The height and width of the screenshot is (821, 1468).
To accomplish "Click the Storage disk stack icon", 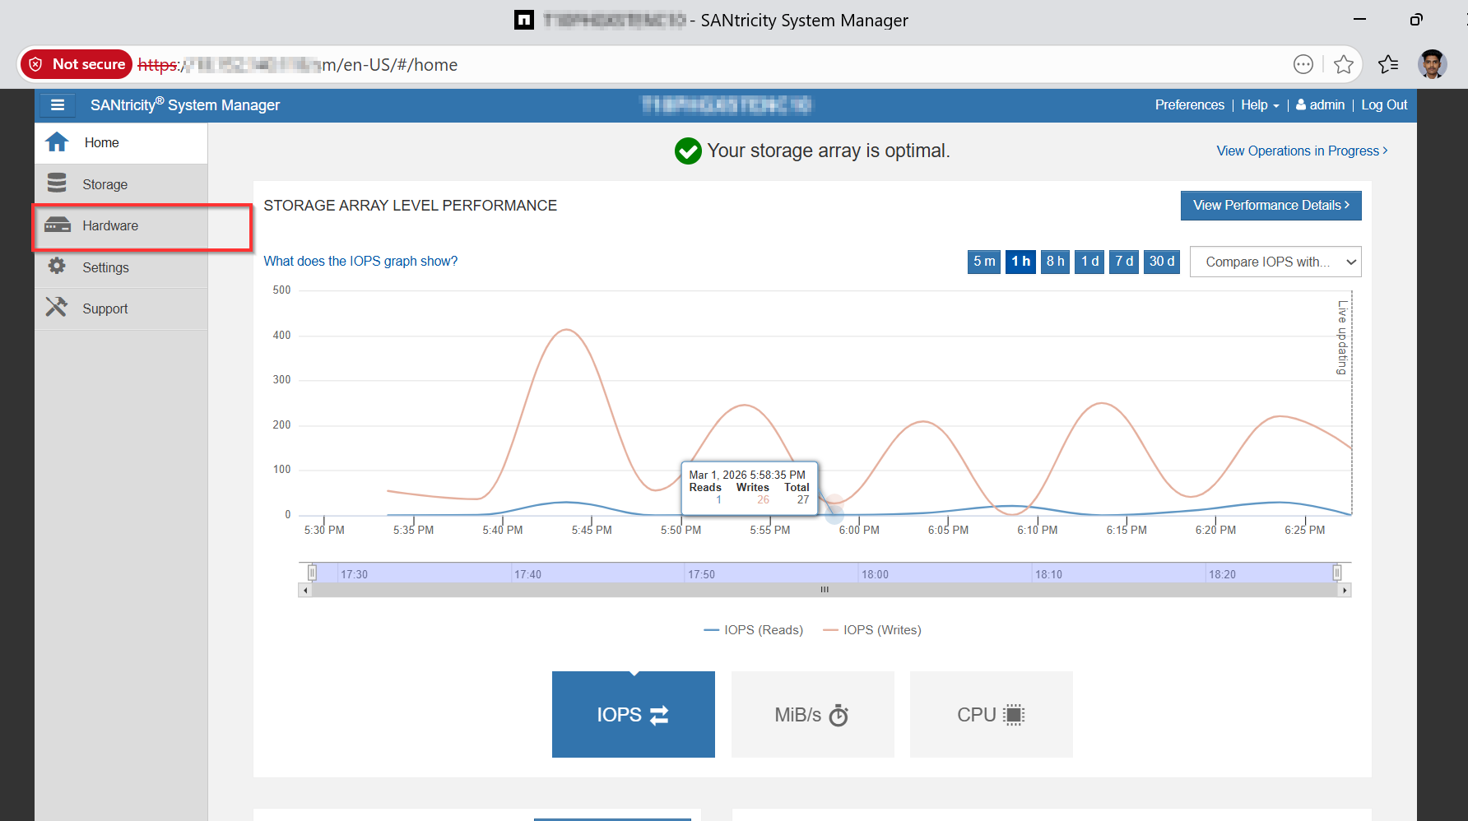I will [x=57, y=183].
